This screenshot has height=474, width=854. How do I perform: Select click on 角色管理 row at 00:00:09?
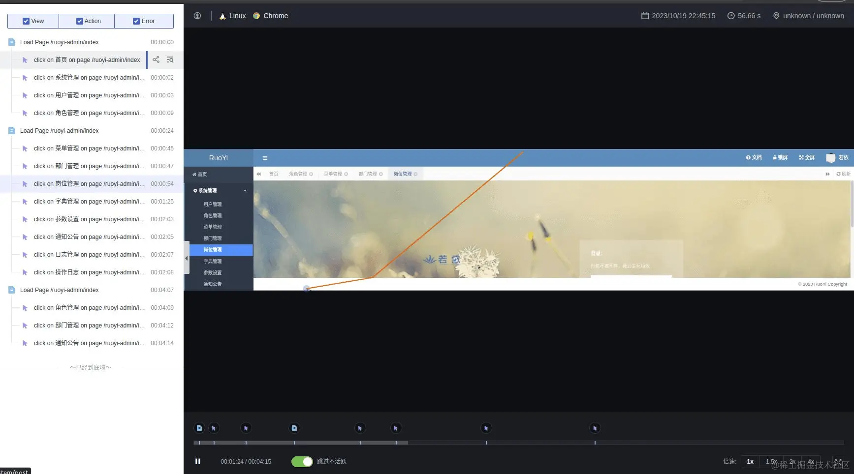click(x=92, y=113)
